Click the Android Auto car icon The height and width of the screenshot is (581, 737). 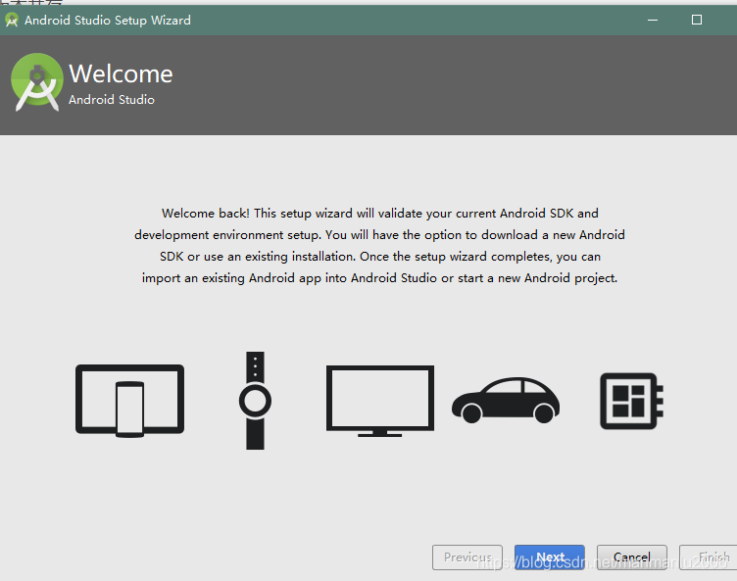point(506,400)
